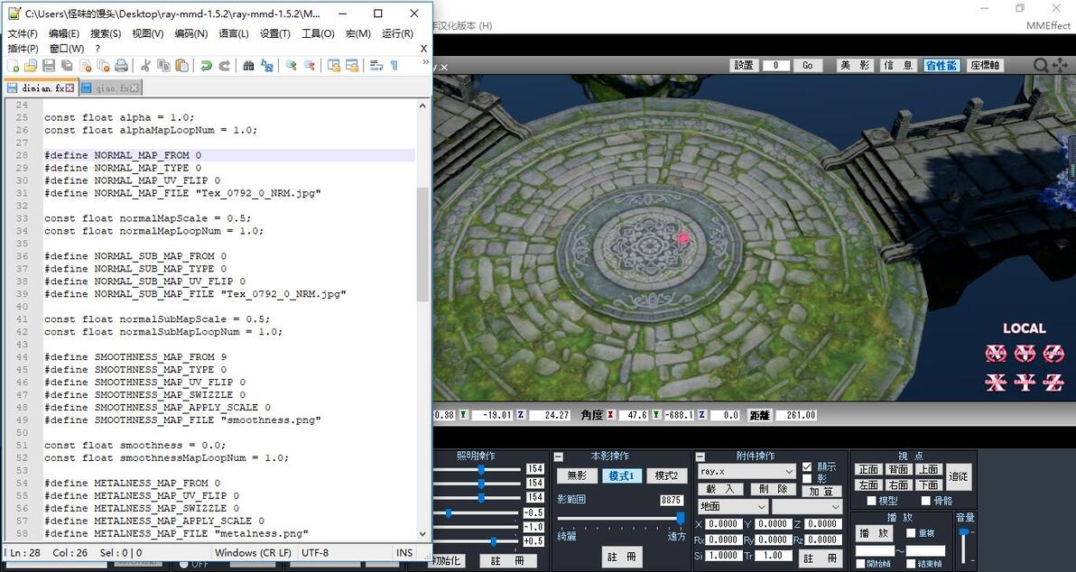Viewport: 1076px width, 572px height.
Task: Toggle word wrap toolbar icon
Action: [376, 66]
